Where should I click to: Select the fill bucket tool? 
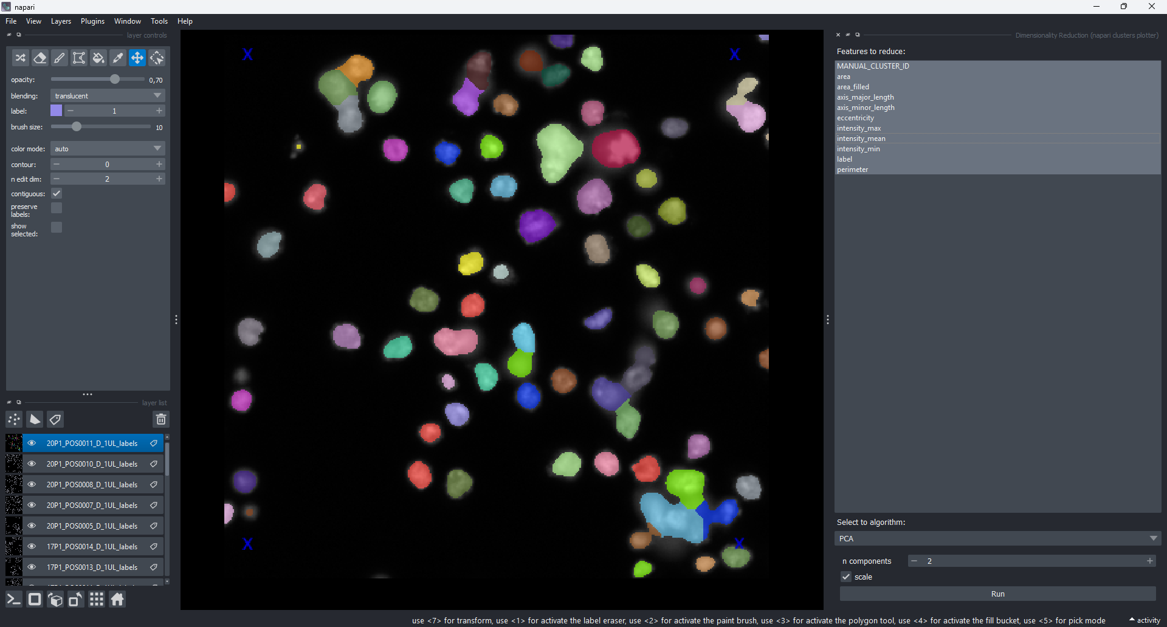point(98,58)
